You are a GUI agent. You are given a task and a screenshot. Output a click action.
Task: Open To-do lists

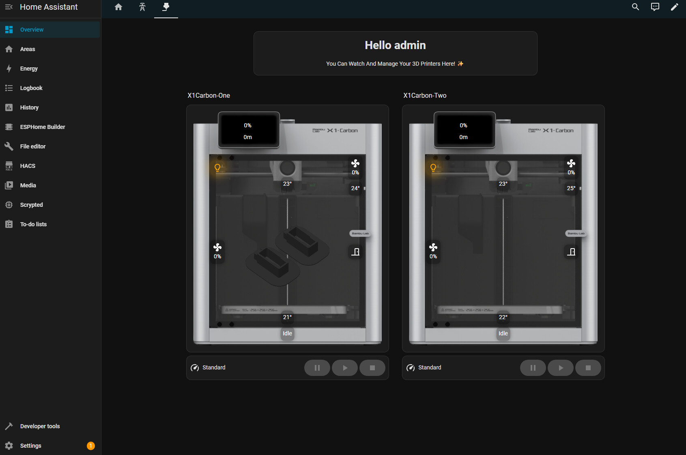coord(50,224)
